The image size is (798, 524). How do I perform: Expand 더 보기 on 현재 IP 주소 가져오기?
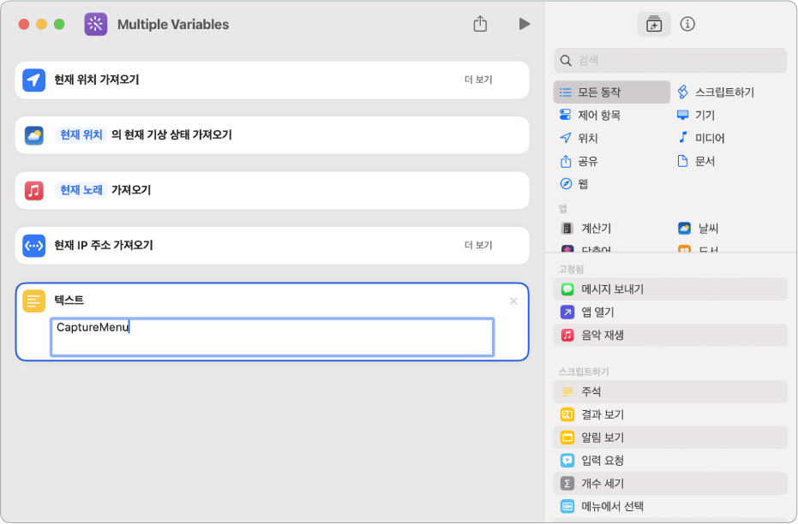pyautogui.click(x=478, y=246)
